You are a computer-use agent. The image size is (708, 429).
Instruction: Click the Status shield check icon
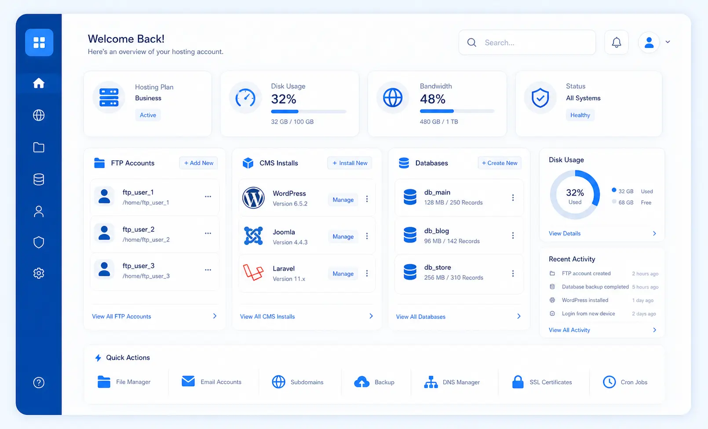tap(540, 97)
